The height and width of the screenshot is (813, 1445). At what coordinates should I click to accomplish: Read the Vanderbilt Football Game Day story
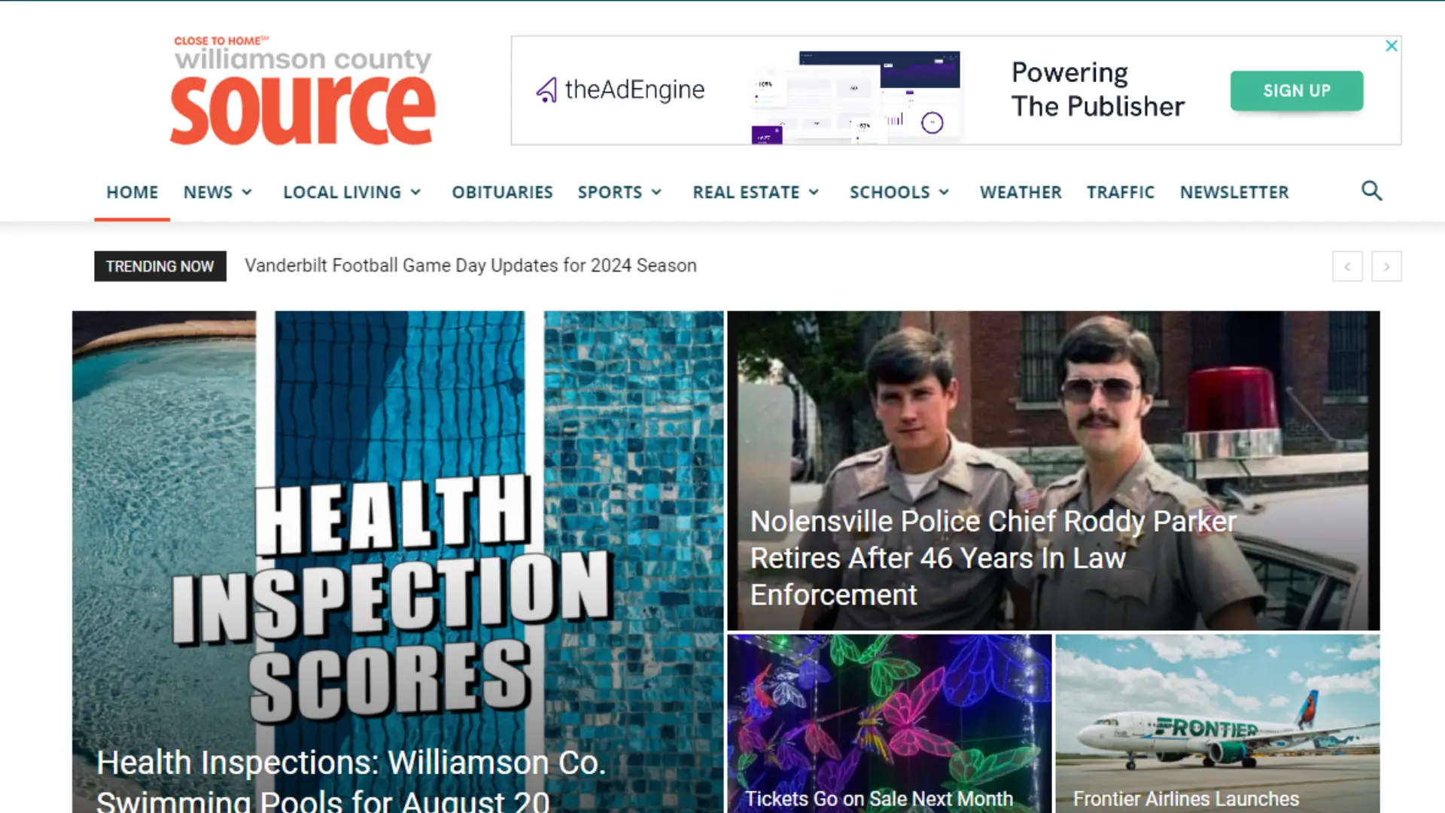coord(470,266)
